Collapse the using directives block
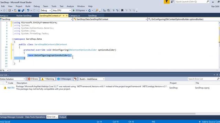Image resolution: width=220 pixels, height=123 pixels. [x=13, y=23]
